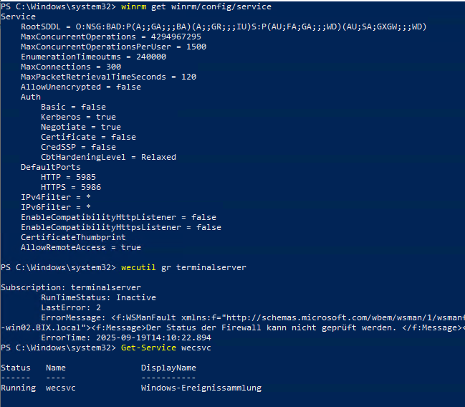Viewport: 465px width, 407px height.
Task: Click the MaxConcurrentOperationsPerUser value 1500
Action: (x=196, y=47)
